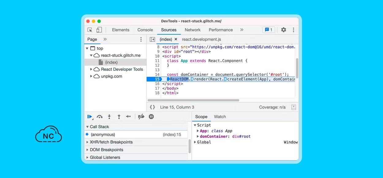This screenshot has width=383, height=178.
Task: Click inline breakpoint marker before createElement
Action: point(226,79)
